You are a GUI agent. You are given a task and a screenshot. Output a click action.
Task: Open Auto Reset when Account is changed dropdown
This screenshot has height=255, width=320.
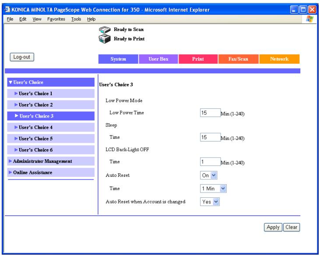(x=210, y=202)
